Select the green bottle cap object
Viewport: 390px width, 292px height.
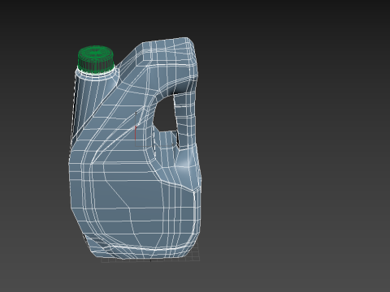96,59
